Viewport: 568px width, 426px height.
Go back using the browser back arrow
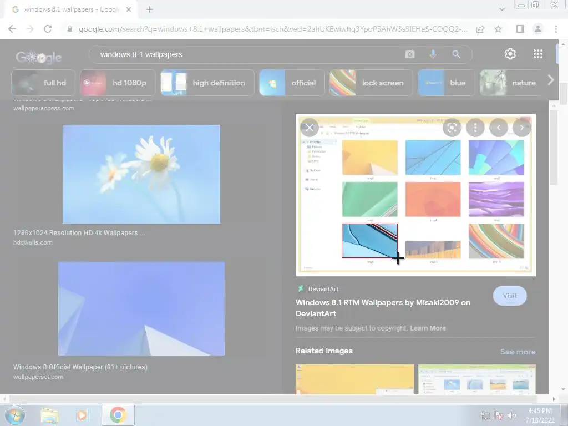12,29
